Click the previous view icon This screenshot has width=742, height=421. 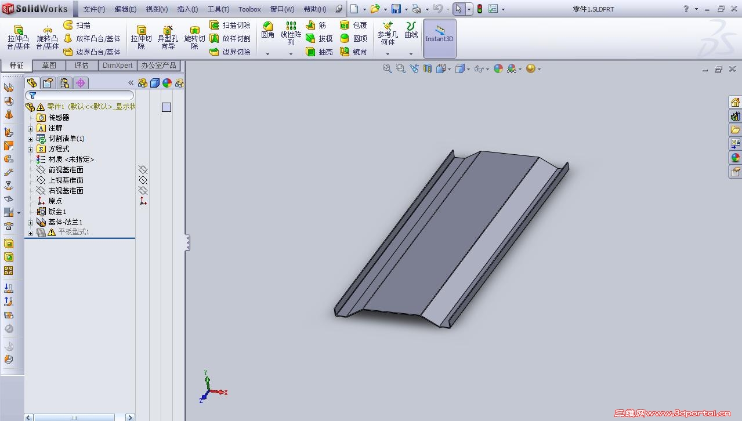tap(414, 68)
